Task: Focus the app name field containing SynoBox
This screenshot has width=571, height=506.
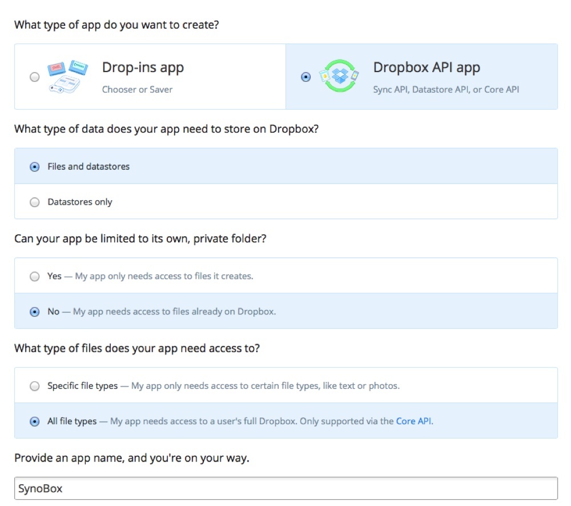Action: [286, 488]
